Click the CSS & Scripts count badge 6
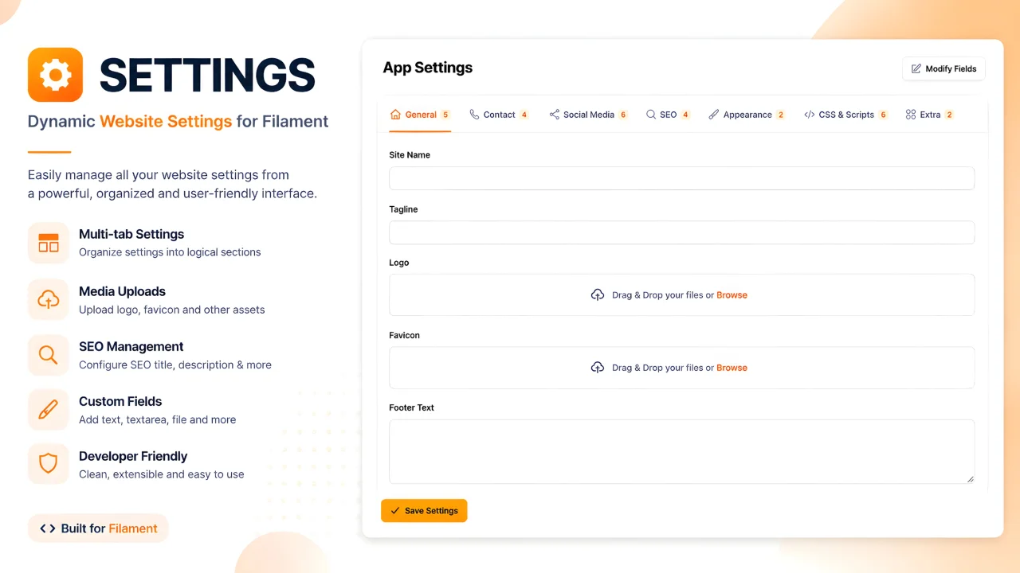1020x573 pixels. [883, 115]
